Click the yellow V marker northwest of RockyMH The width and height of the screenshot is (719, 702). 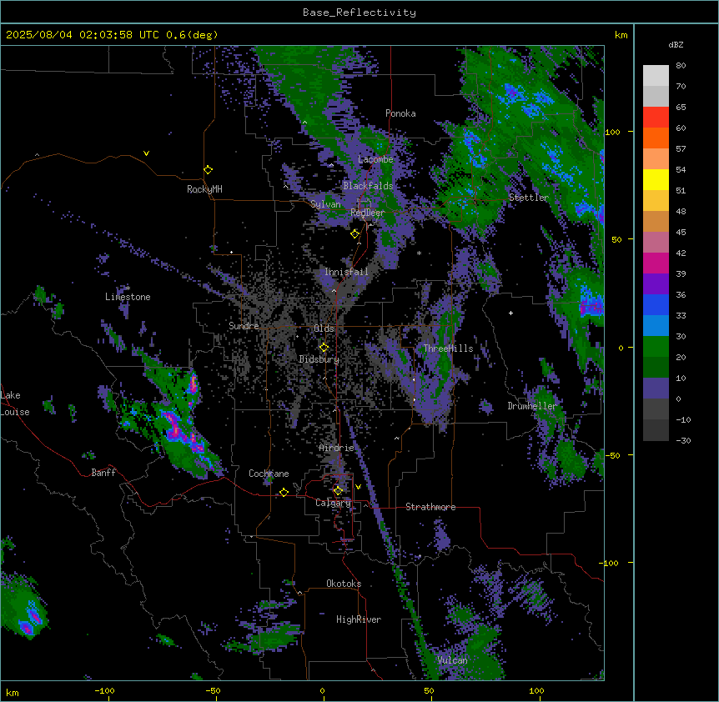coord(146,153)
